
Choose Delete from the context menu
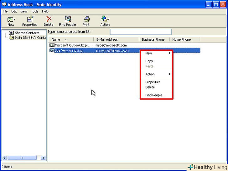(x=150, y=87)
